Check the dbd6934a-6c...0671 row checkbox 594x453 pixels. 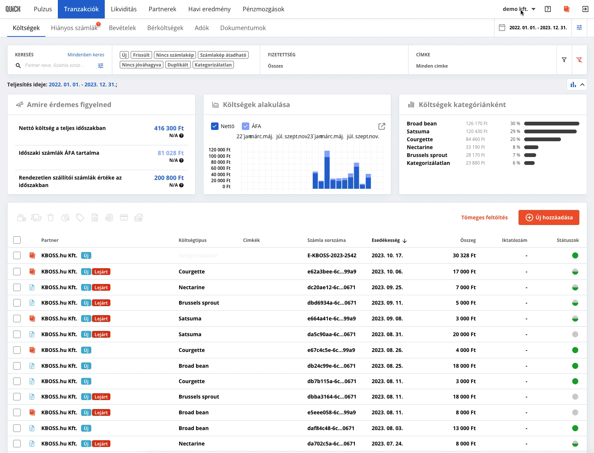17,303
